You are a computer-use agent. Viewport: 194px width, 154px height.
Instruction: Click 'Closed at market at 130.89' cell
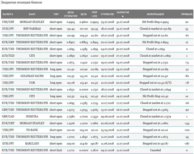[x=156, y=29]
